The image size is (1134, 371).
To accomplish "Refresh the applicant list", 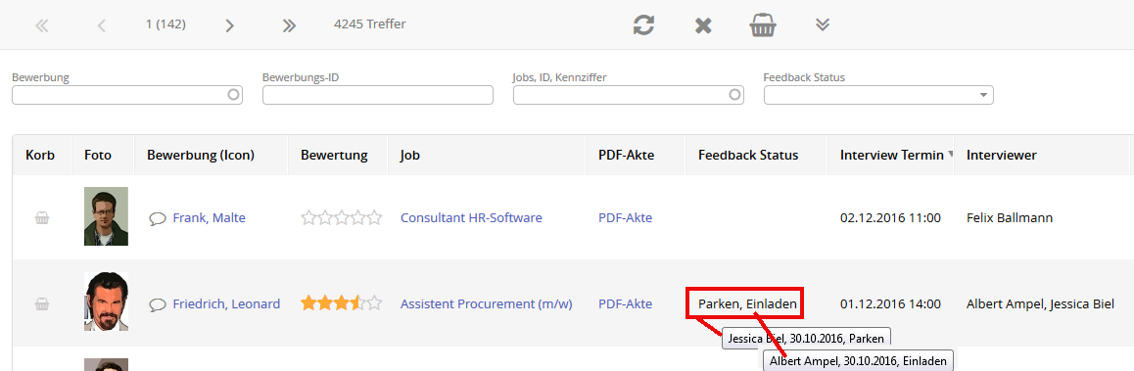I will (643, 24).
